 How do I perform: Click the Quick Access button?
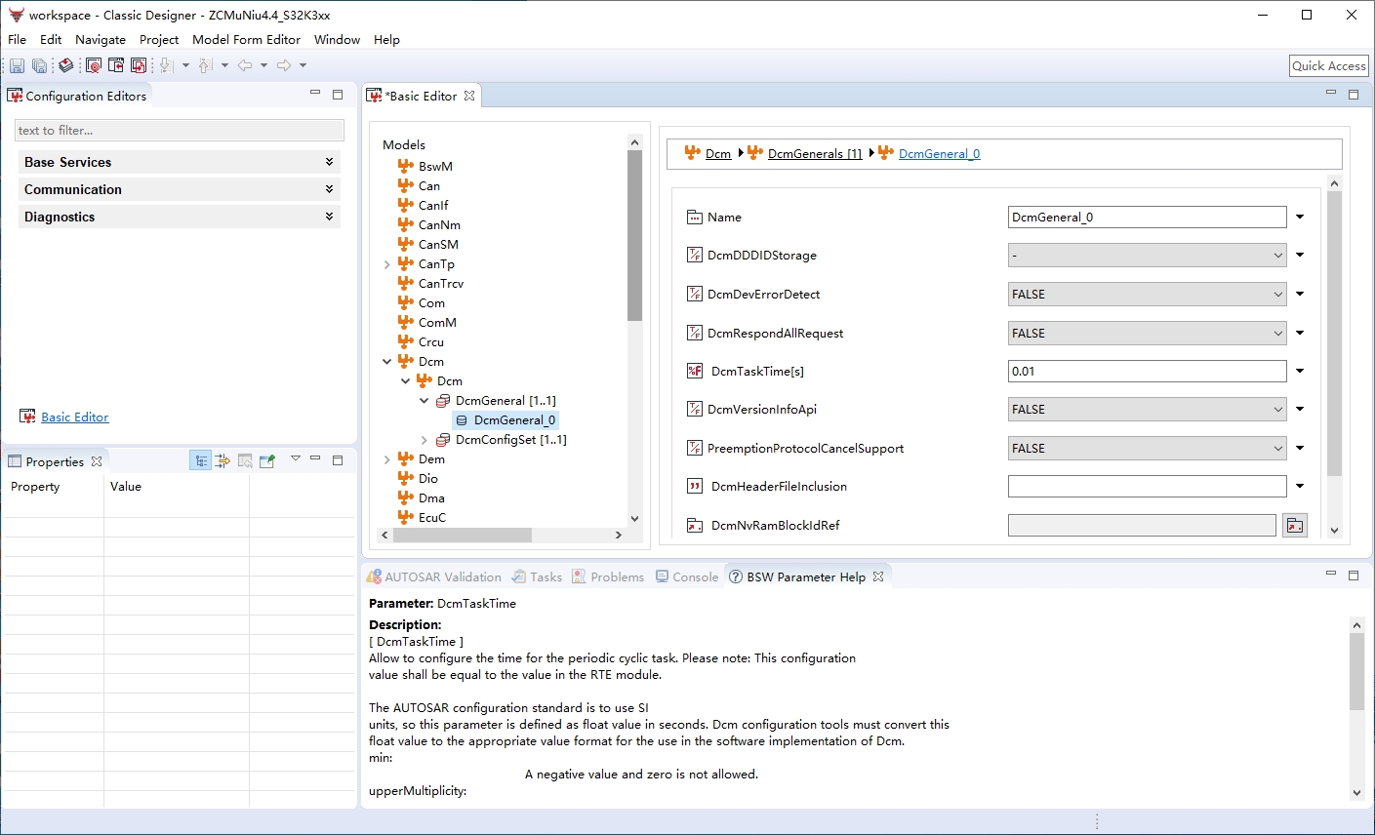pyautogui.click(x=1329, y=65)
